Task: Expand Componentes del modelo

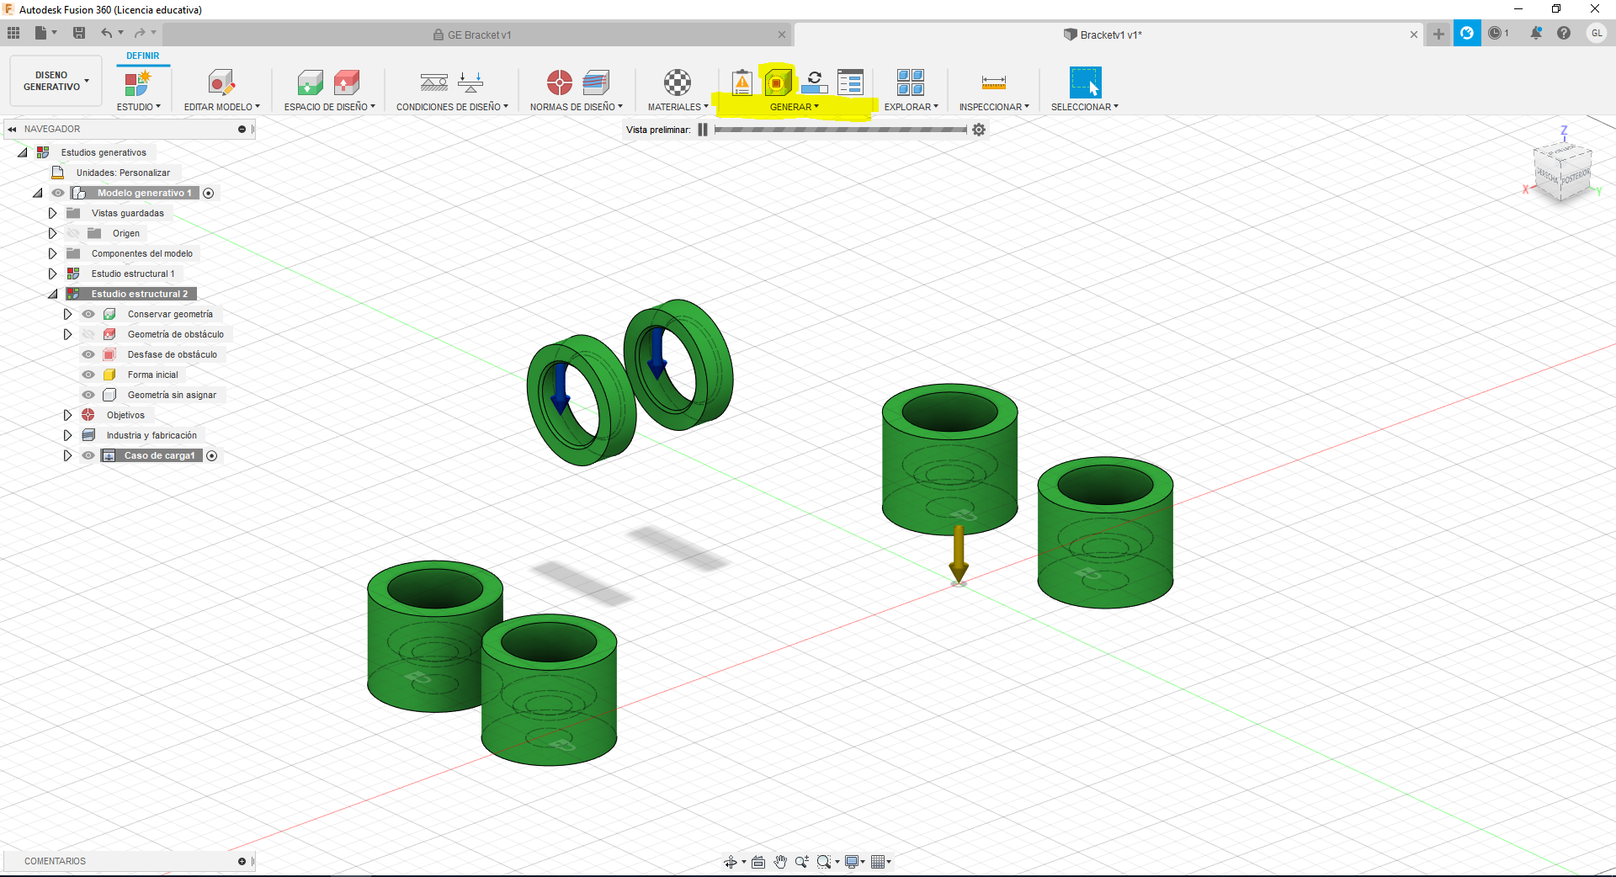Action: (52, 253)
